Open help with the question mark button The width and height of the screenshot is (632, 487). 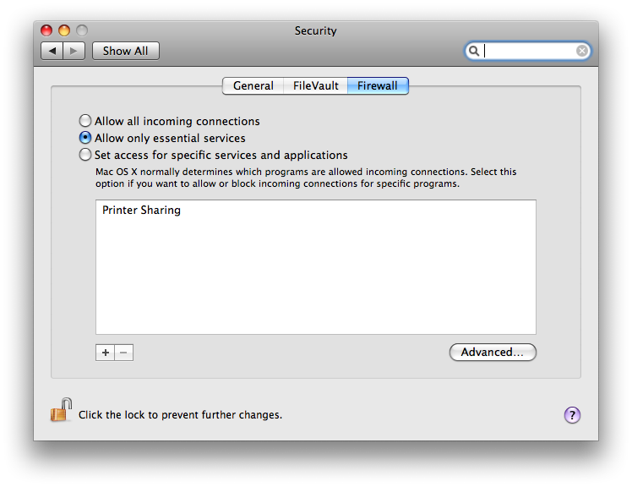(x=572, y=415)
